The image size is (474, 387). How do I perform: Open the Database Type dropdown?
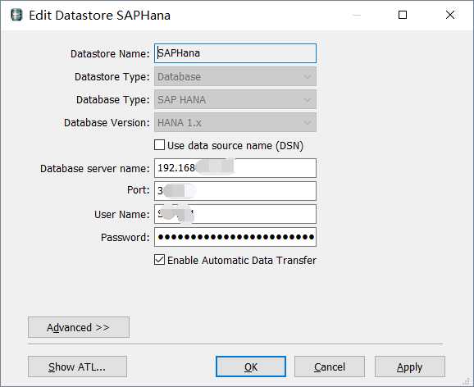click(235, 99)
